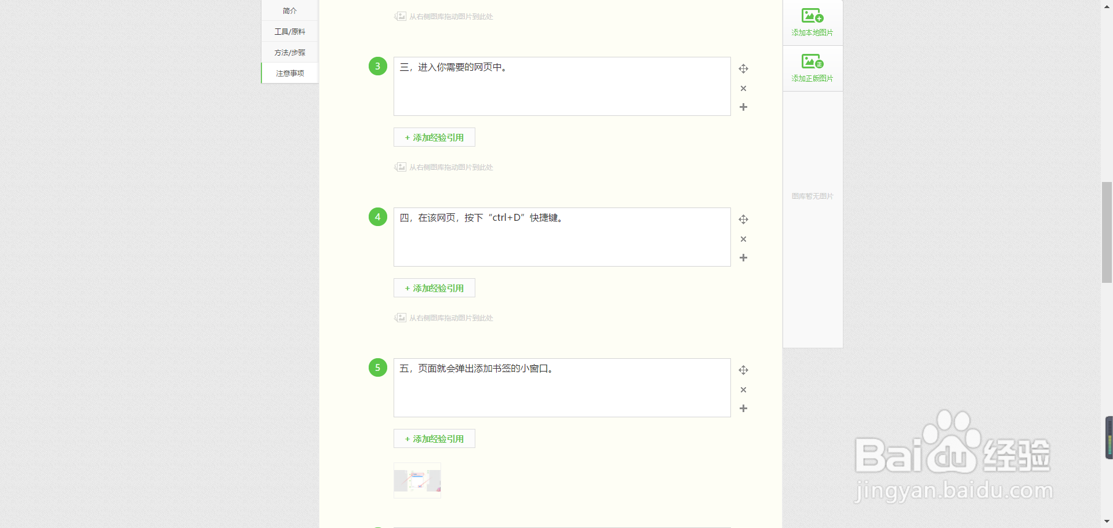Click the 添加正版图片 licensed image icon
1113x528 pixels.
(811, 61)
